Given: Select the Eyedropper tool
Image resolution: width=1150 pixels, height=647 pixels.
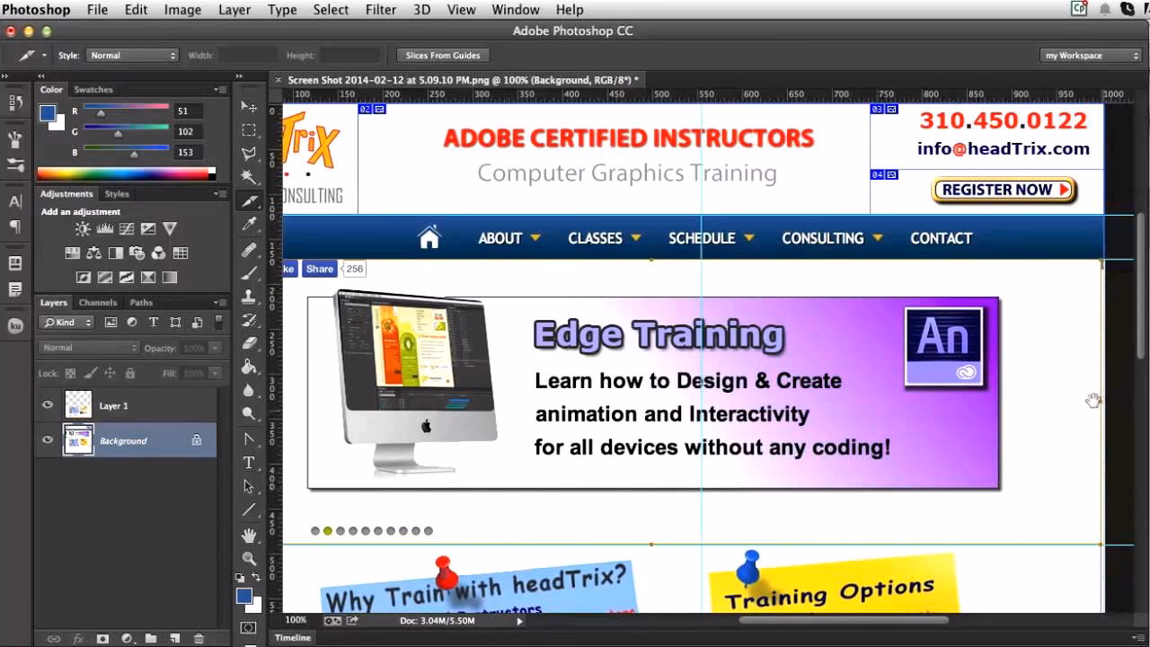Looking at the screenshot, I should (x=249, y=225).
